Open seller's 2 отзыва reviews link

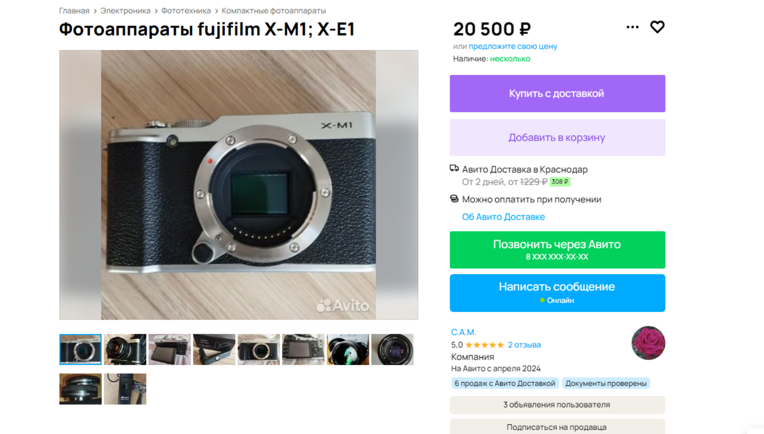[524, 345]
